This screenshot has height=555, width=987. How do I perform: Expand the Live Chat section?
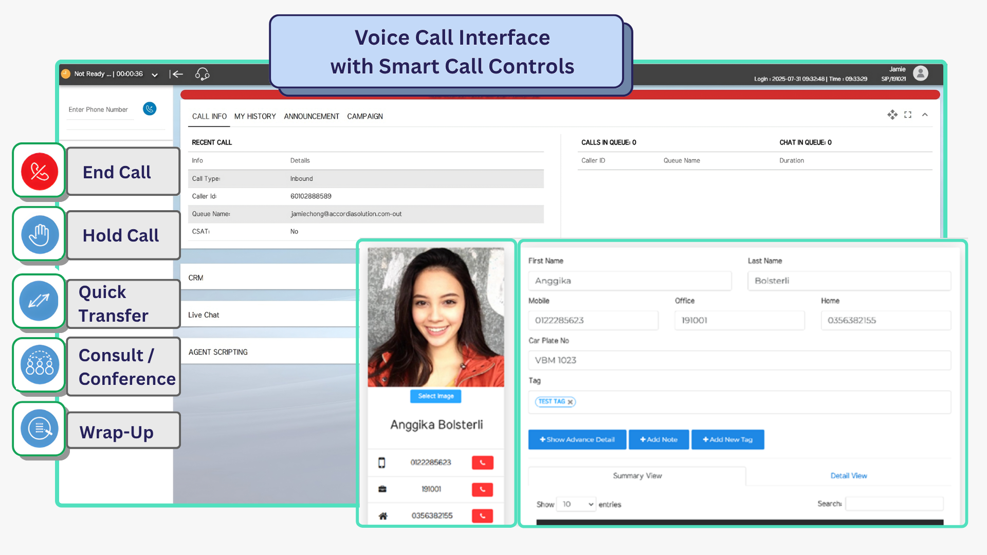(270, 315)
